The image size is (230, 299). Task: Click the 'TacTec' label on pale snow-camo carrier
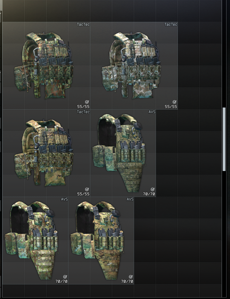click(x=171, y=24)
